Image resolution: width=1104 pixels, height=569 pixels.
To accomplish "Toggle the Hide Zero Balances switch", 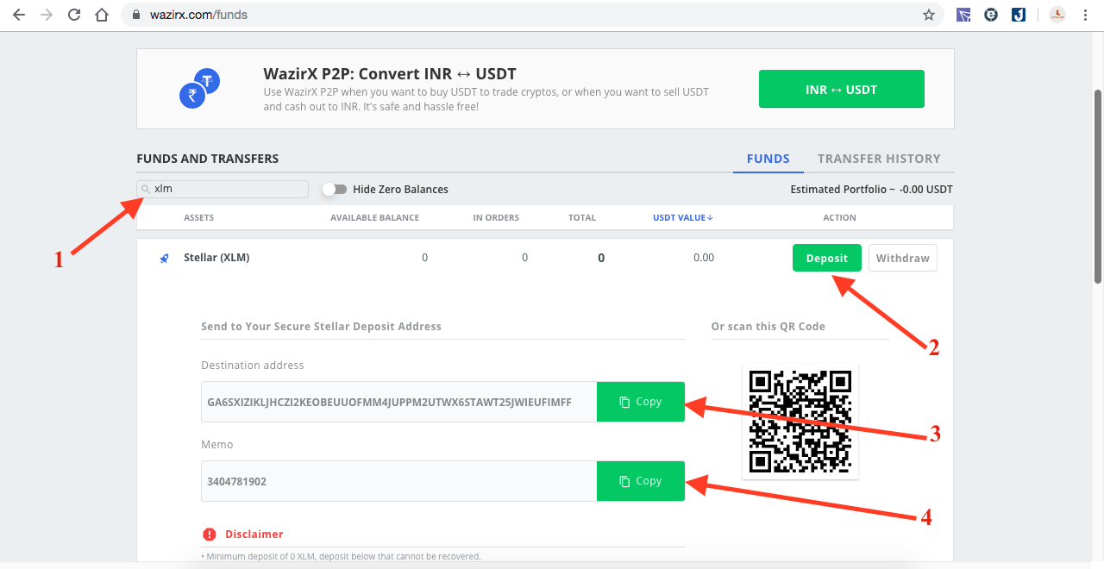I will point(335,190).
